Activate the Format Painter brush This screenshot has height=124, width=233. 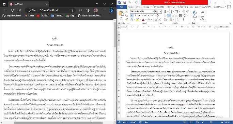pos(126,19)
